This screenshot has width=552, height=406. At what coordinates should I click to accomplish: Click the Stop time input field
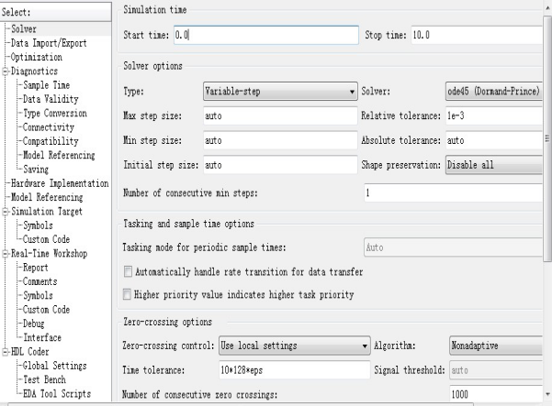pos(477,35)
